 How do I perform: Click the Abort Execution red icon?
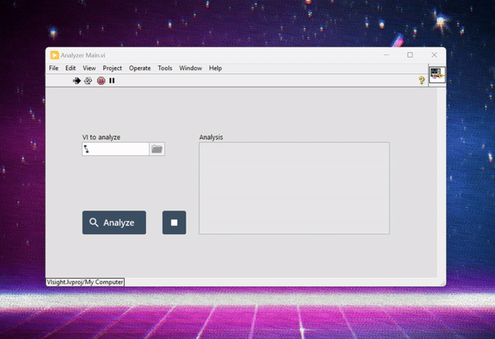[101, 81]
